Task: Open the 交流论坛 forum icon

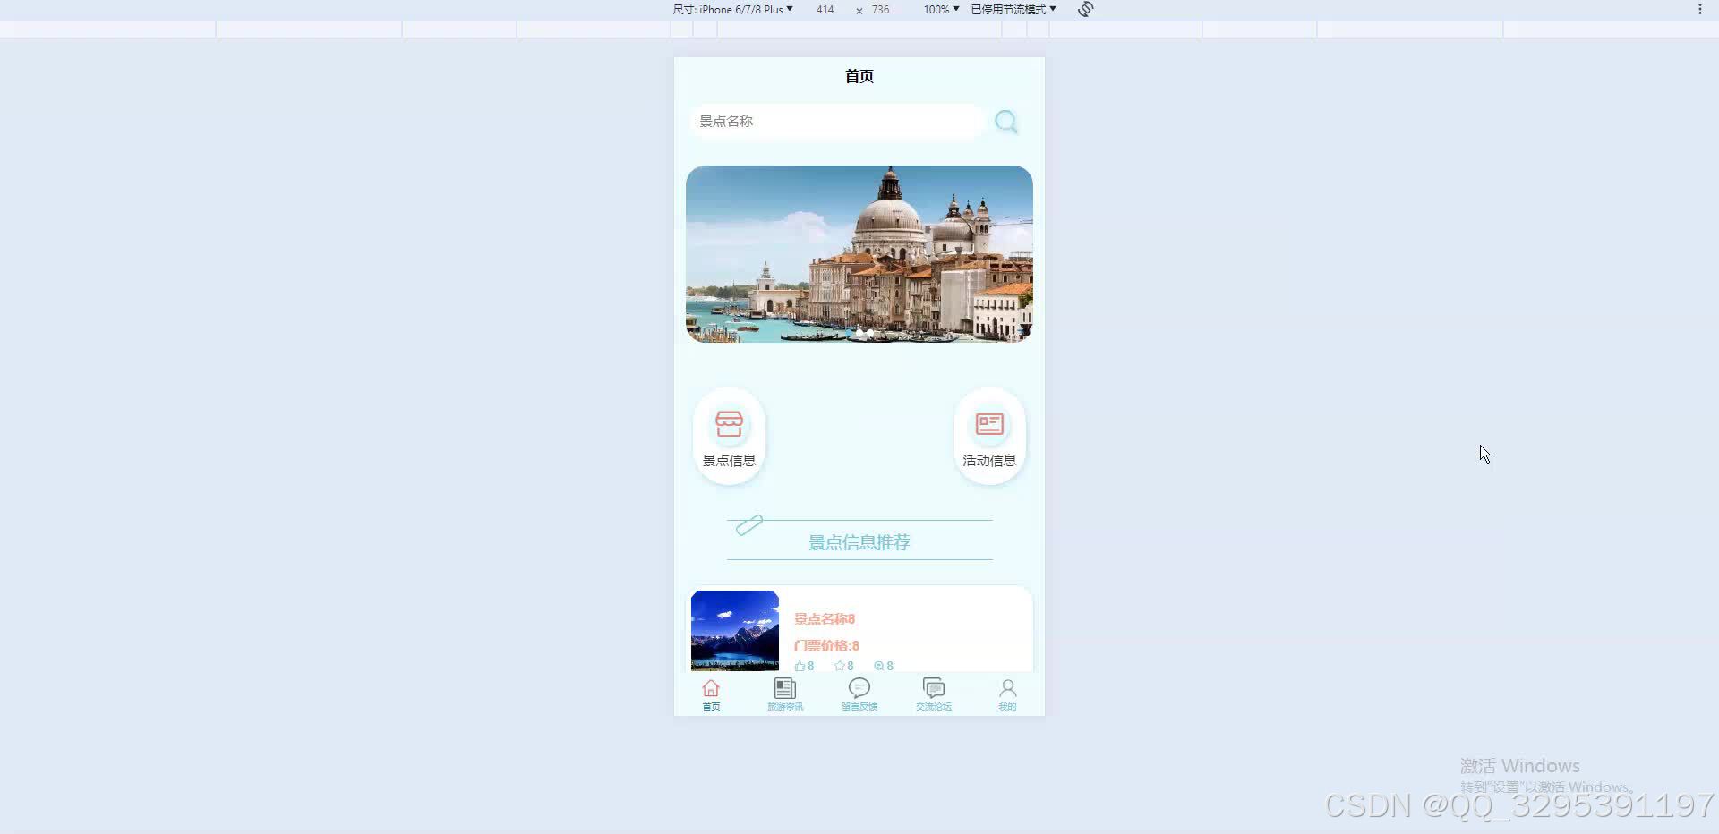Action: point(933,687)
